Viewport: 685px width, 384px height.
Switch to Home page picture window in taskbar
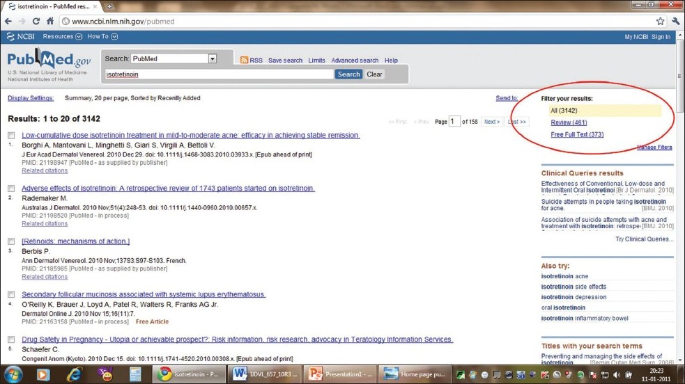[x=415, y=374]
